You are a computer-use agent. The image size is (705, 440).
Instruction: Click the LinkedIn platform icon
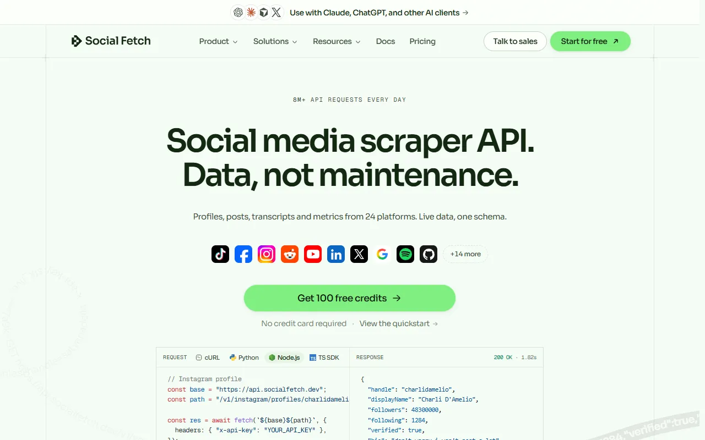point(336,254)
